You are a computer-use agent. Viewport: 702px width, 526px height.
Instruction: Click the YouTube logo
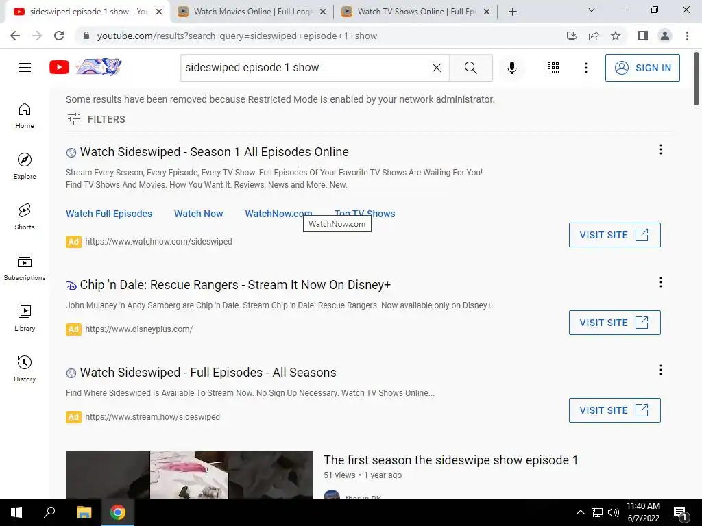pyautogui.click(x=59, y=68)
